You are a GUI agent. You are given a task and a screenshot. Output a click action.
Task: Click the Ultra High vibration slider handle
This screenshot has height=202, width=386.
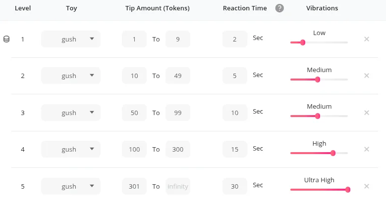click(x=348, y=190)
